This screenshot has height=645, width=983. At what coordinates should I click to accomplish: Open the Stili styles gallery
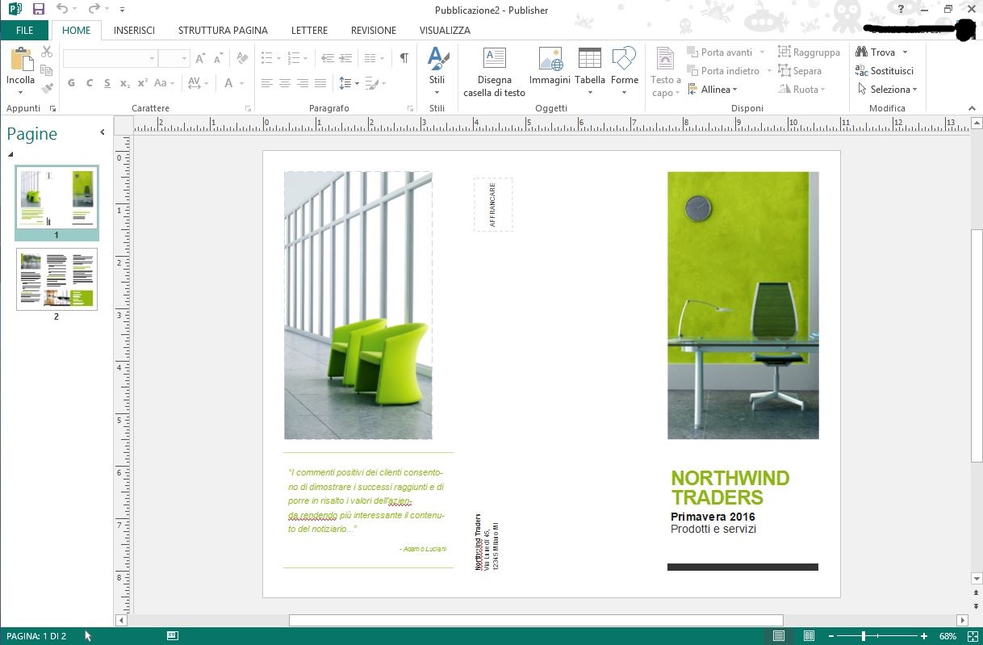[x=437, y=71]
